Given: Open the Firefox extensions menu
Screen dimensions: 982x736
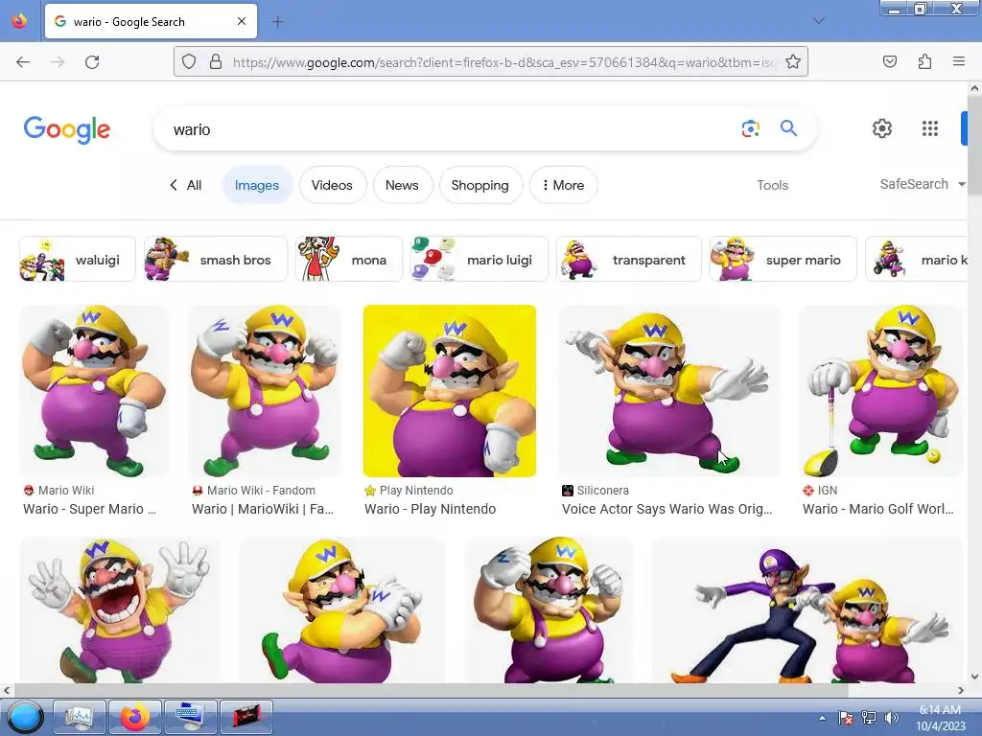Looking at the screenshot, I should pyautogui.click(x=924, y=61).
